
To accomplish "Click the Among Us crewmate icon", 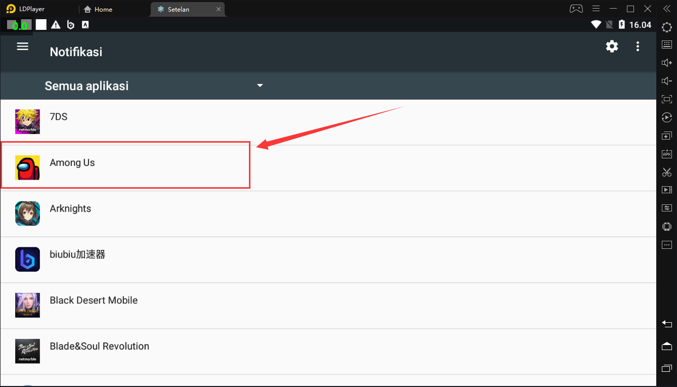I will tap(27, 168).
